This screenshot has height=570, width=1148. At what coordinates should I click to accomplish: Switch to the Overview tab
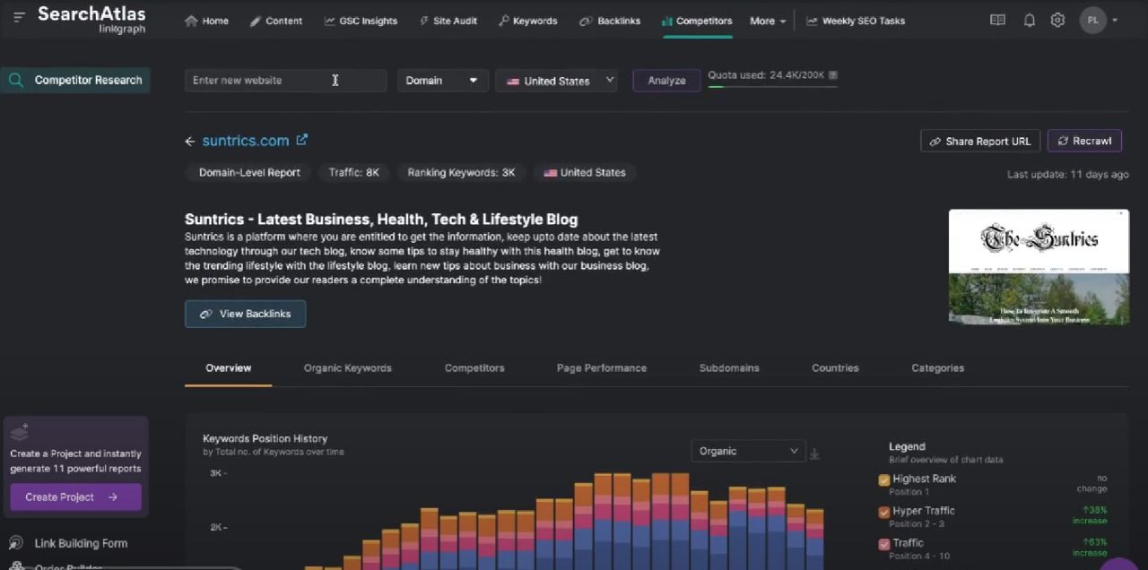tap(228, 368)
